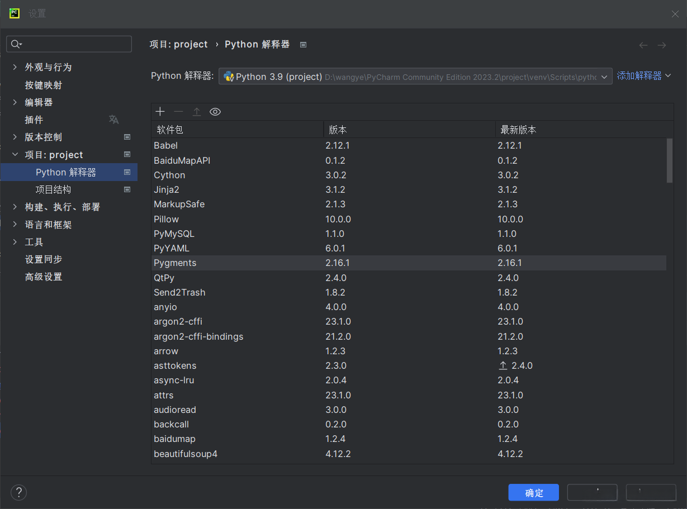Click project-level icon beside Python 解释器 in sidebar
The width and height of the screenshot is (687, 509).
tap(127, 172)
